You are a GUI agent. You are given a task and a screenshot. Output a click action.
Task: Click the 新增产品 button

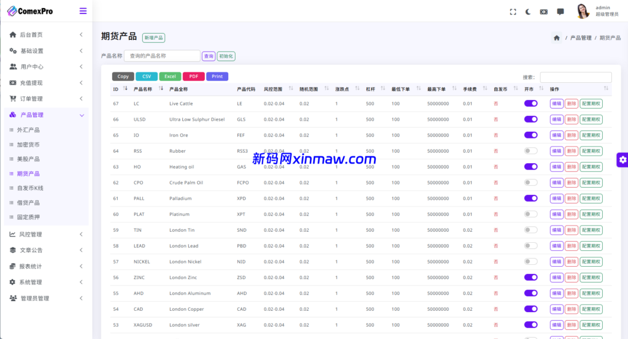(x=153, y=37)
